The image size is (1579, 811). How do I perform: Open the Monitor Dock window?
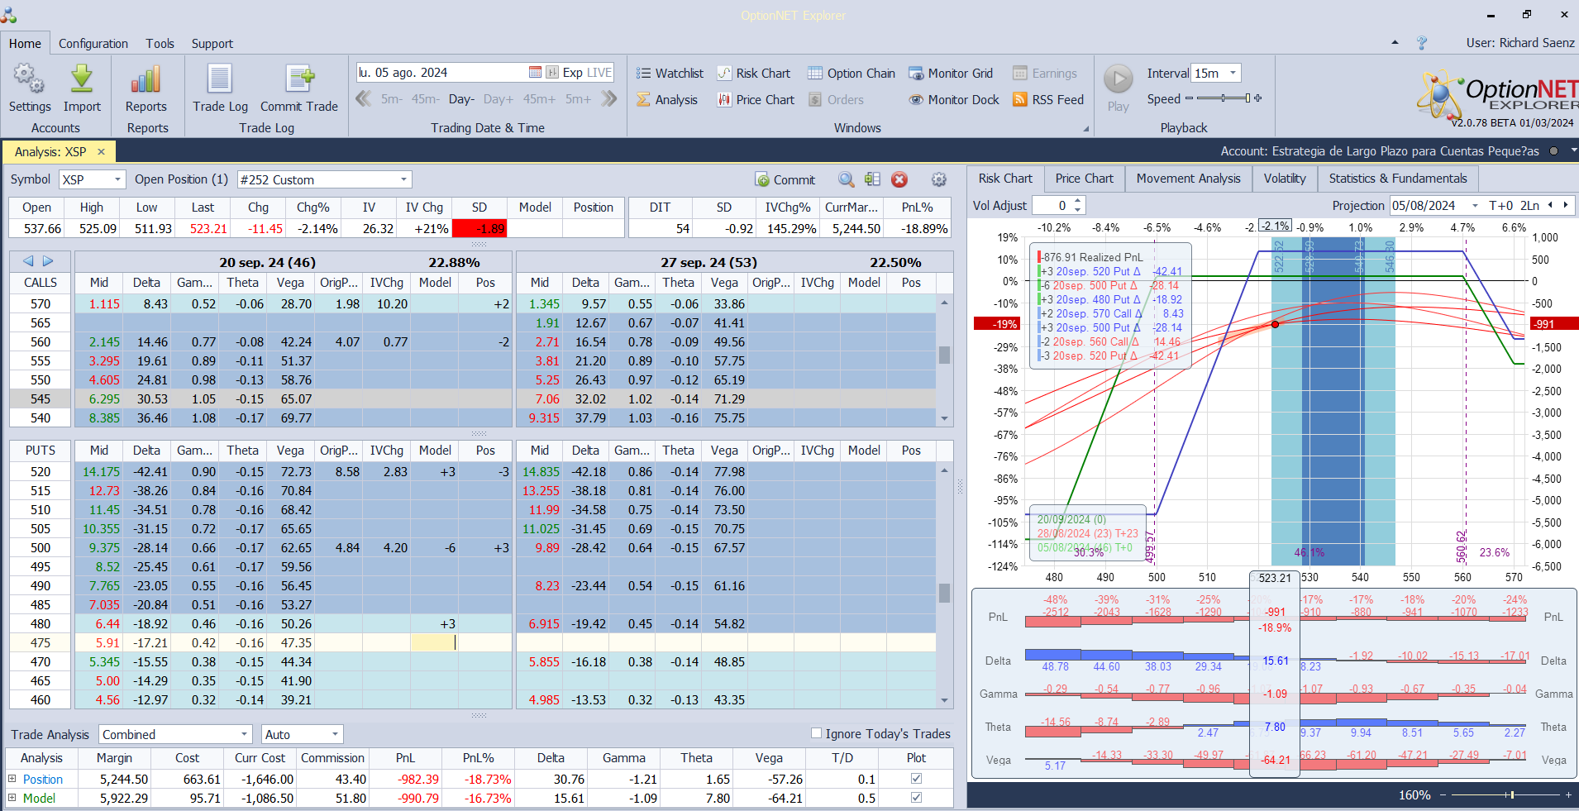(x=954, y=100)
